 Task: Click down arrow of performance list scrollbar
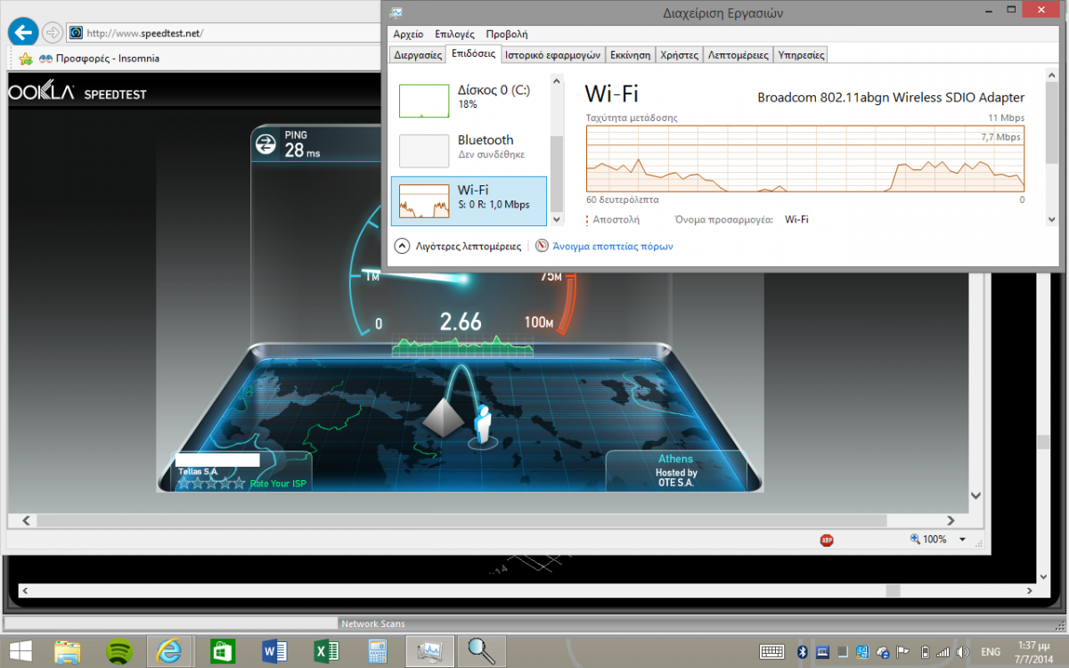[x=557, y=219]
